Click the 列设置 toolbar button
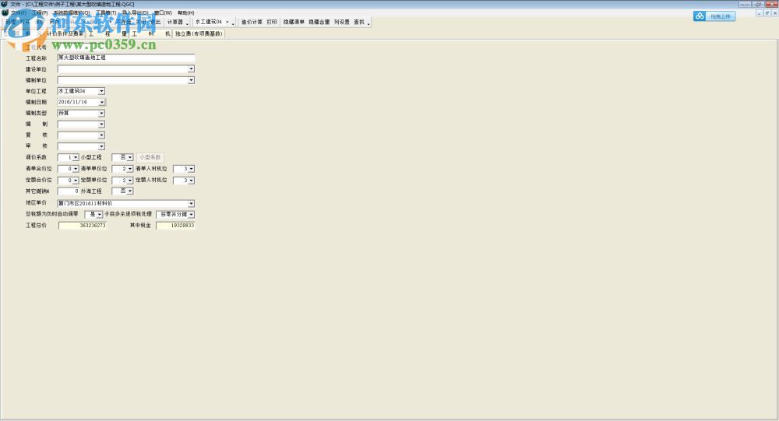 pyautogui.click(x=342, y=23)
